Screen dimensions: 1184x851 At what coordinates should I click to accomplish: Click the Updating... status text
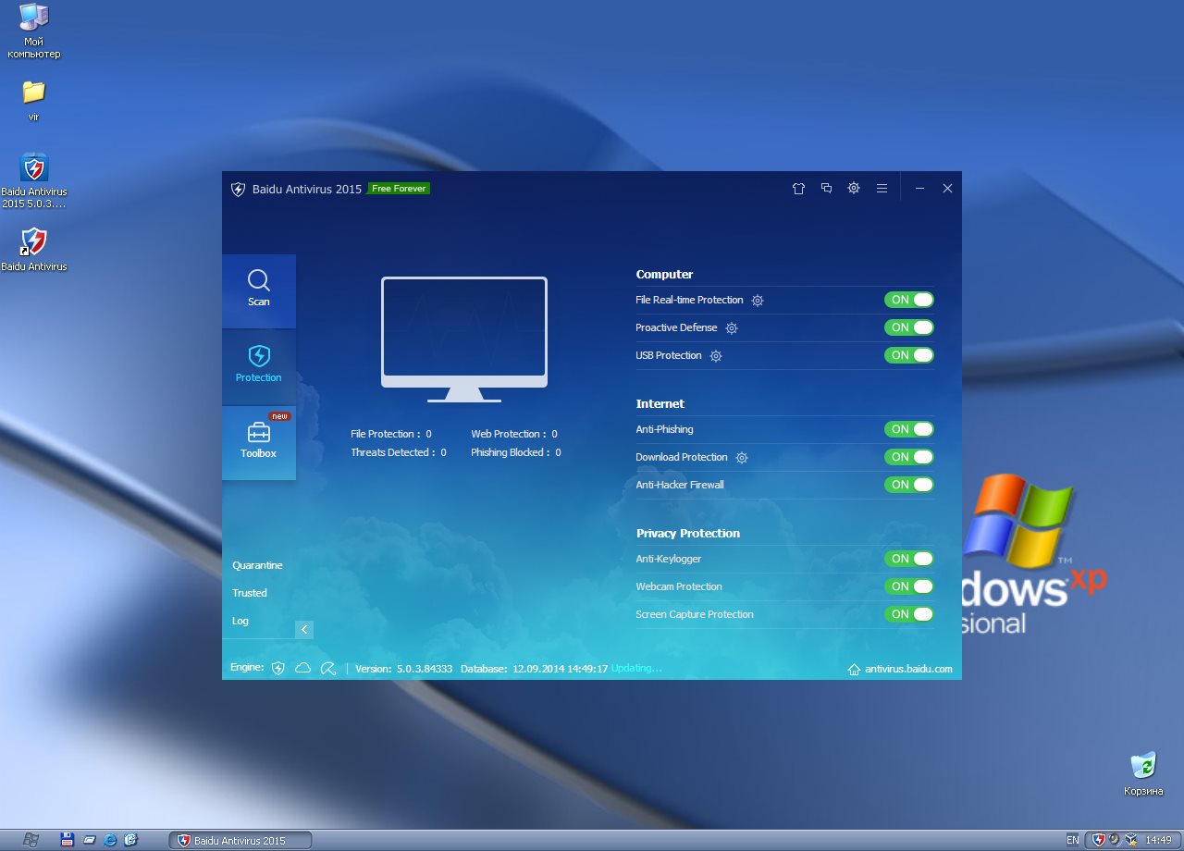pyautogui.click(x=637, y=668)
